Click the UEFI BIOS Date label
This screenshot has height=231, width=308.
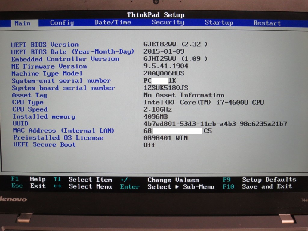pyautogui.click(x=72, y=52)
